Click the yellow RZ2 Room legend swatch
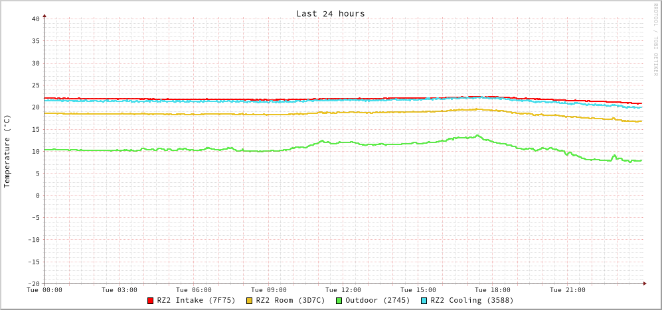Viewport: 662px width, 310px height. click(x=250, y=301)
